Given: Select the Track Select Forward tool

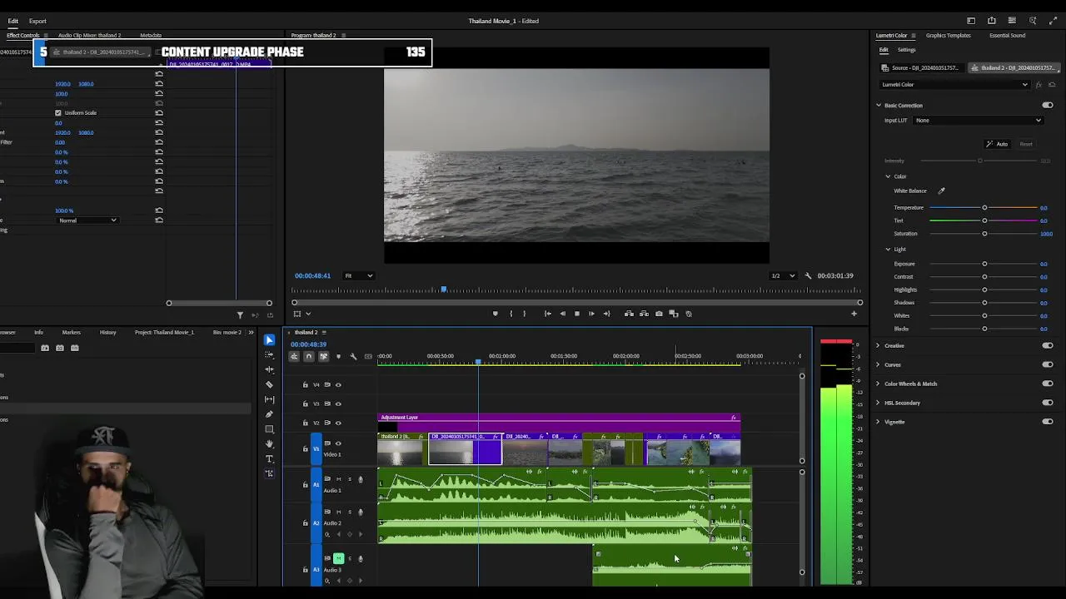Looking at the screenshot, I should click(269, 354).
